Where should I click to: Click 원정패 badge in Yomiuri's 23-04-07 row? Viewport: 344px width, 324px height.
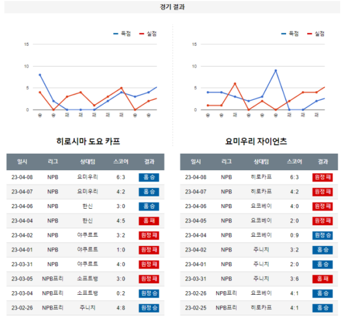pyautogui.click(x=322, y=192)
